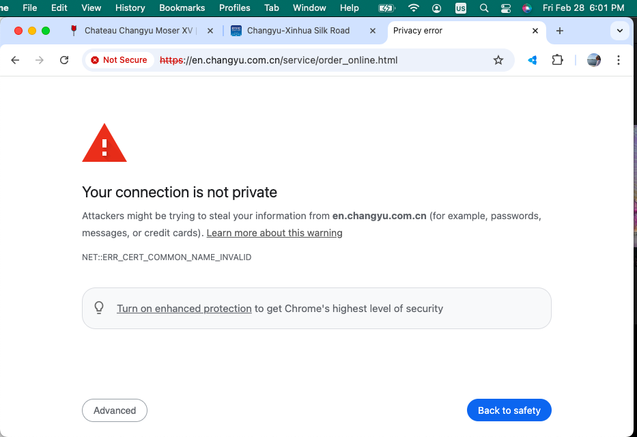The image size is (637, 437).
Task: Open the Siri icon in menu bar
Action: coord(527,8)
